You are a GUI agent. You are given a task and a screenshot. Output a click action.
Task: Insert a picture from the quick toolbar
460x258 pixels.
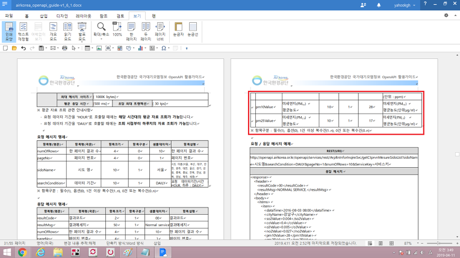[x=99, y=48]
